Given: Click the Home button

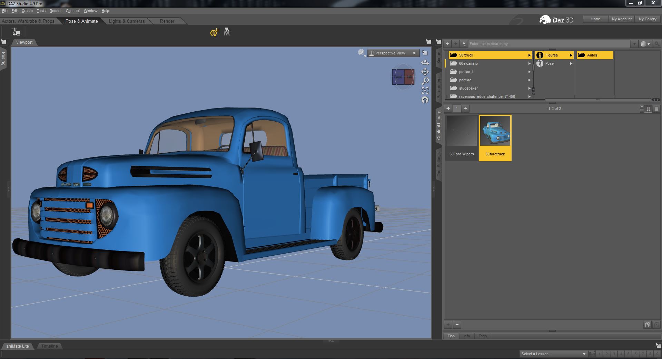Looking at the screenshot, I should click(596, 19).
